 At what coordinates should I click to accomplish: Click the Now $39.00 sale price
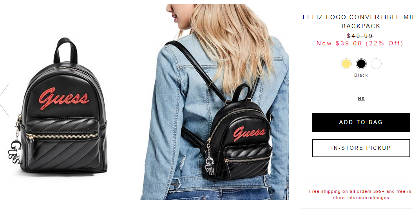tap(360, 43)
